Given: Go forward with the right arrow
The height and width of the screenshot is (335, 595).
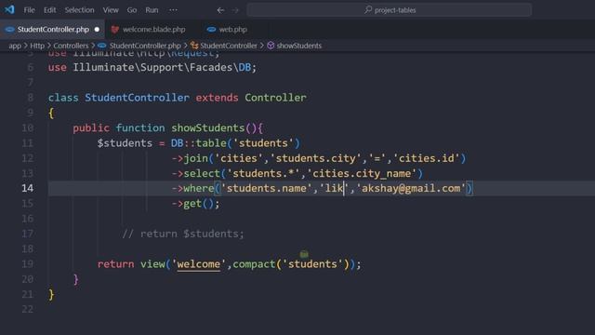Looking at the screenshot, I should [x=235, y=10].
